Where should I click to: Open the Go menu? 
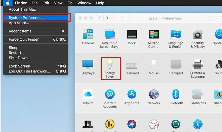[x=70, y=3]
